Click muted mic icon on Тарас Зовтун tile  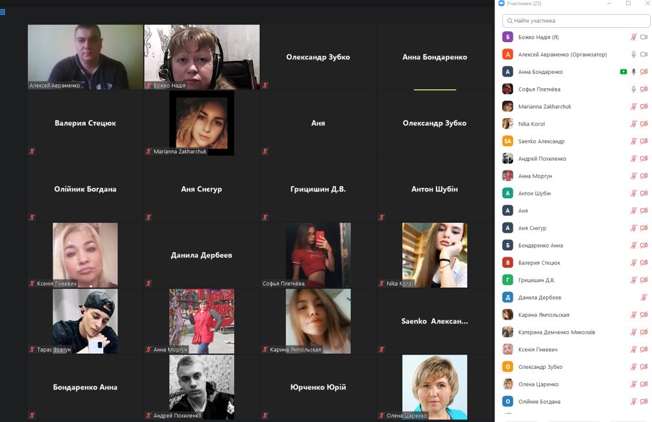[x=32, y=349]
